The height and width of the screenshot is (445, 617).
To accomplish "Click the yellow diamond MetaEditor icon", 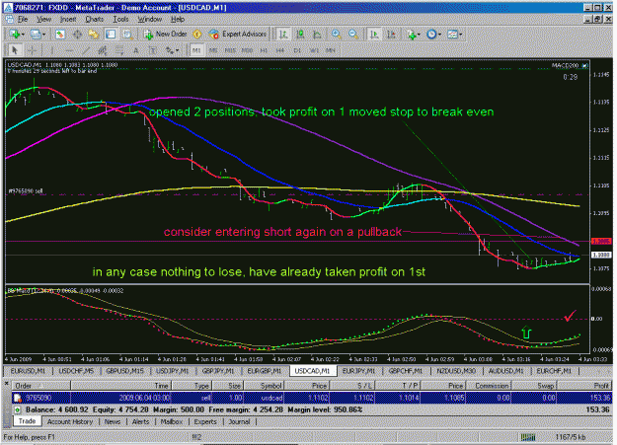I will [x=197, y=35].
